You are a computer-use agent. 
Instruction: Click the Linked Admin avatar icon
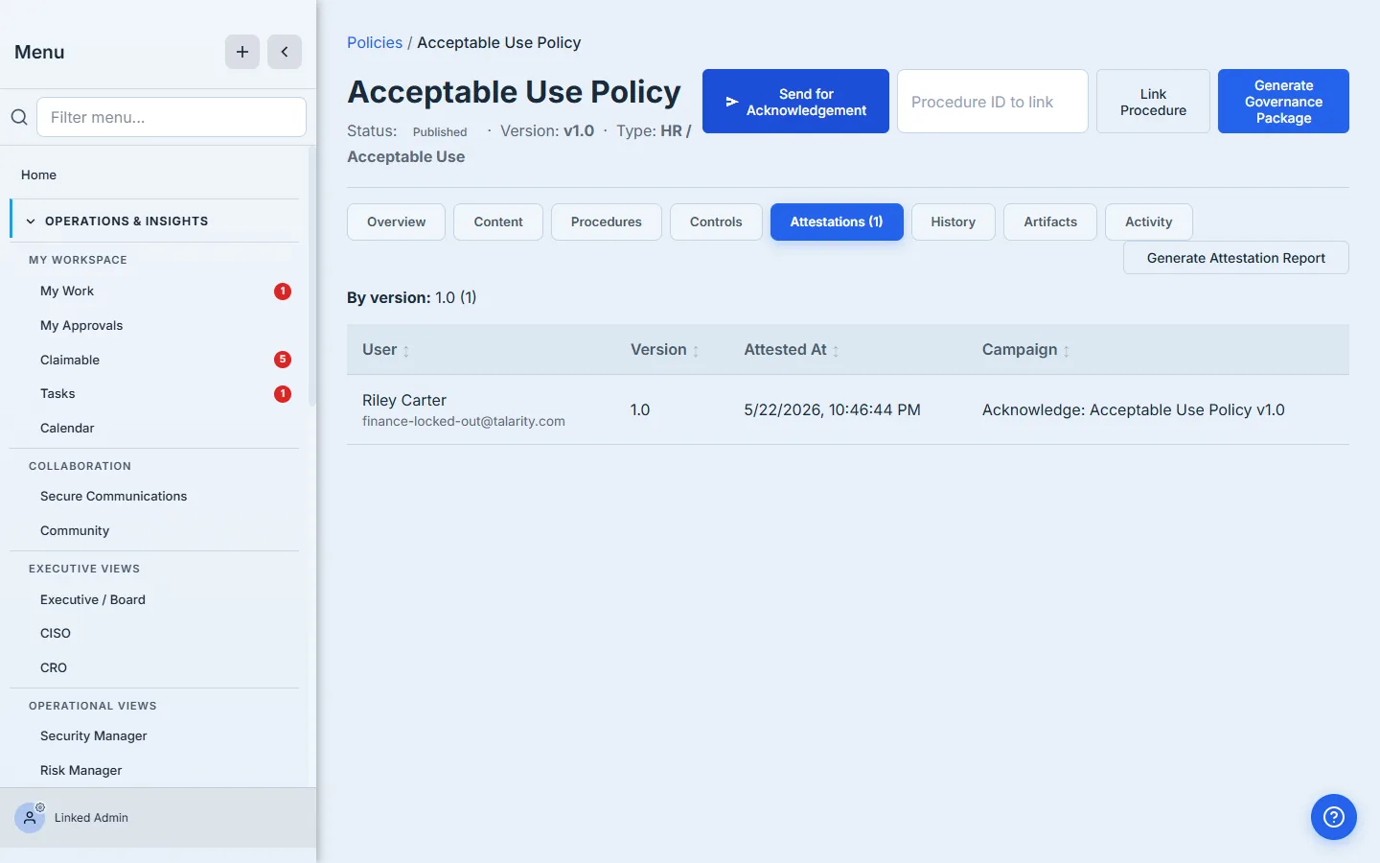point(30,818)
